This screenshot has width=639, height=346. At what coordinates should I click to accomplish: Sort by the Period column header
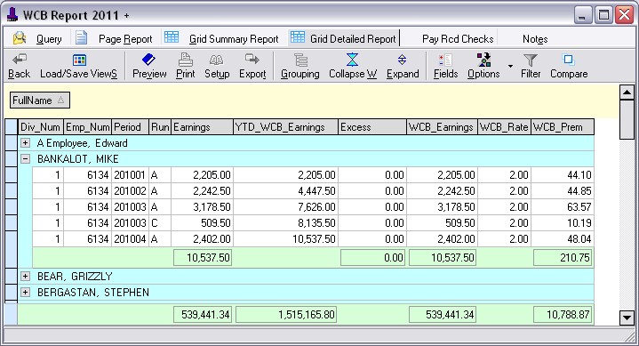tap(131, 127)
